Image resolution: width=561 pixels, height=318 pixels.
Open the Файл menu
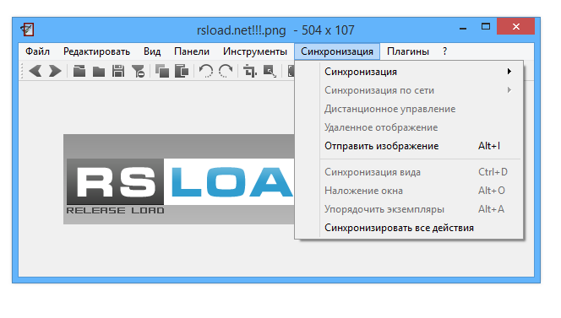(37, 51)
